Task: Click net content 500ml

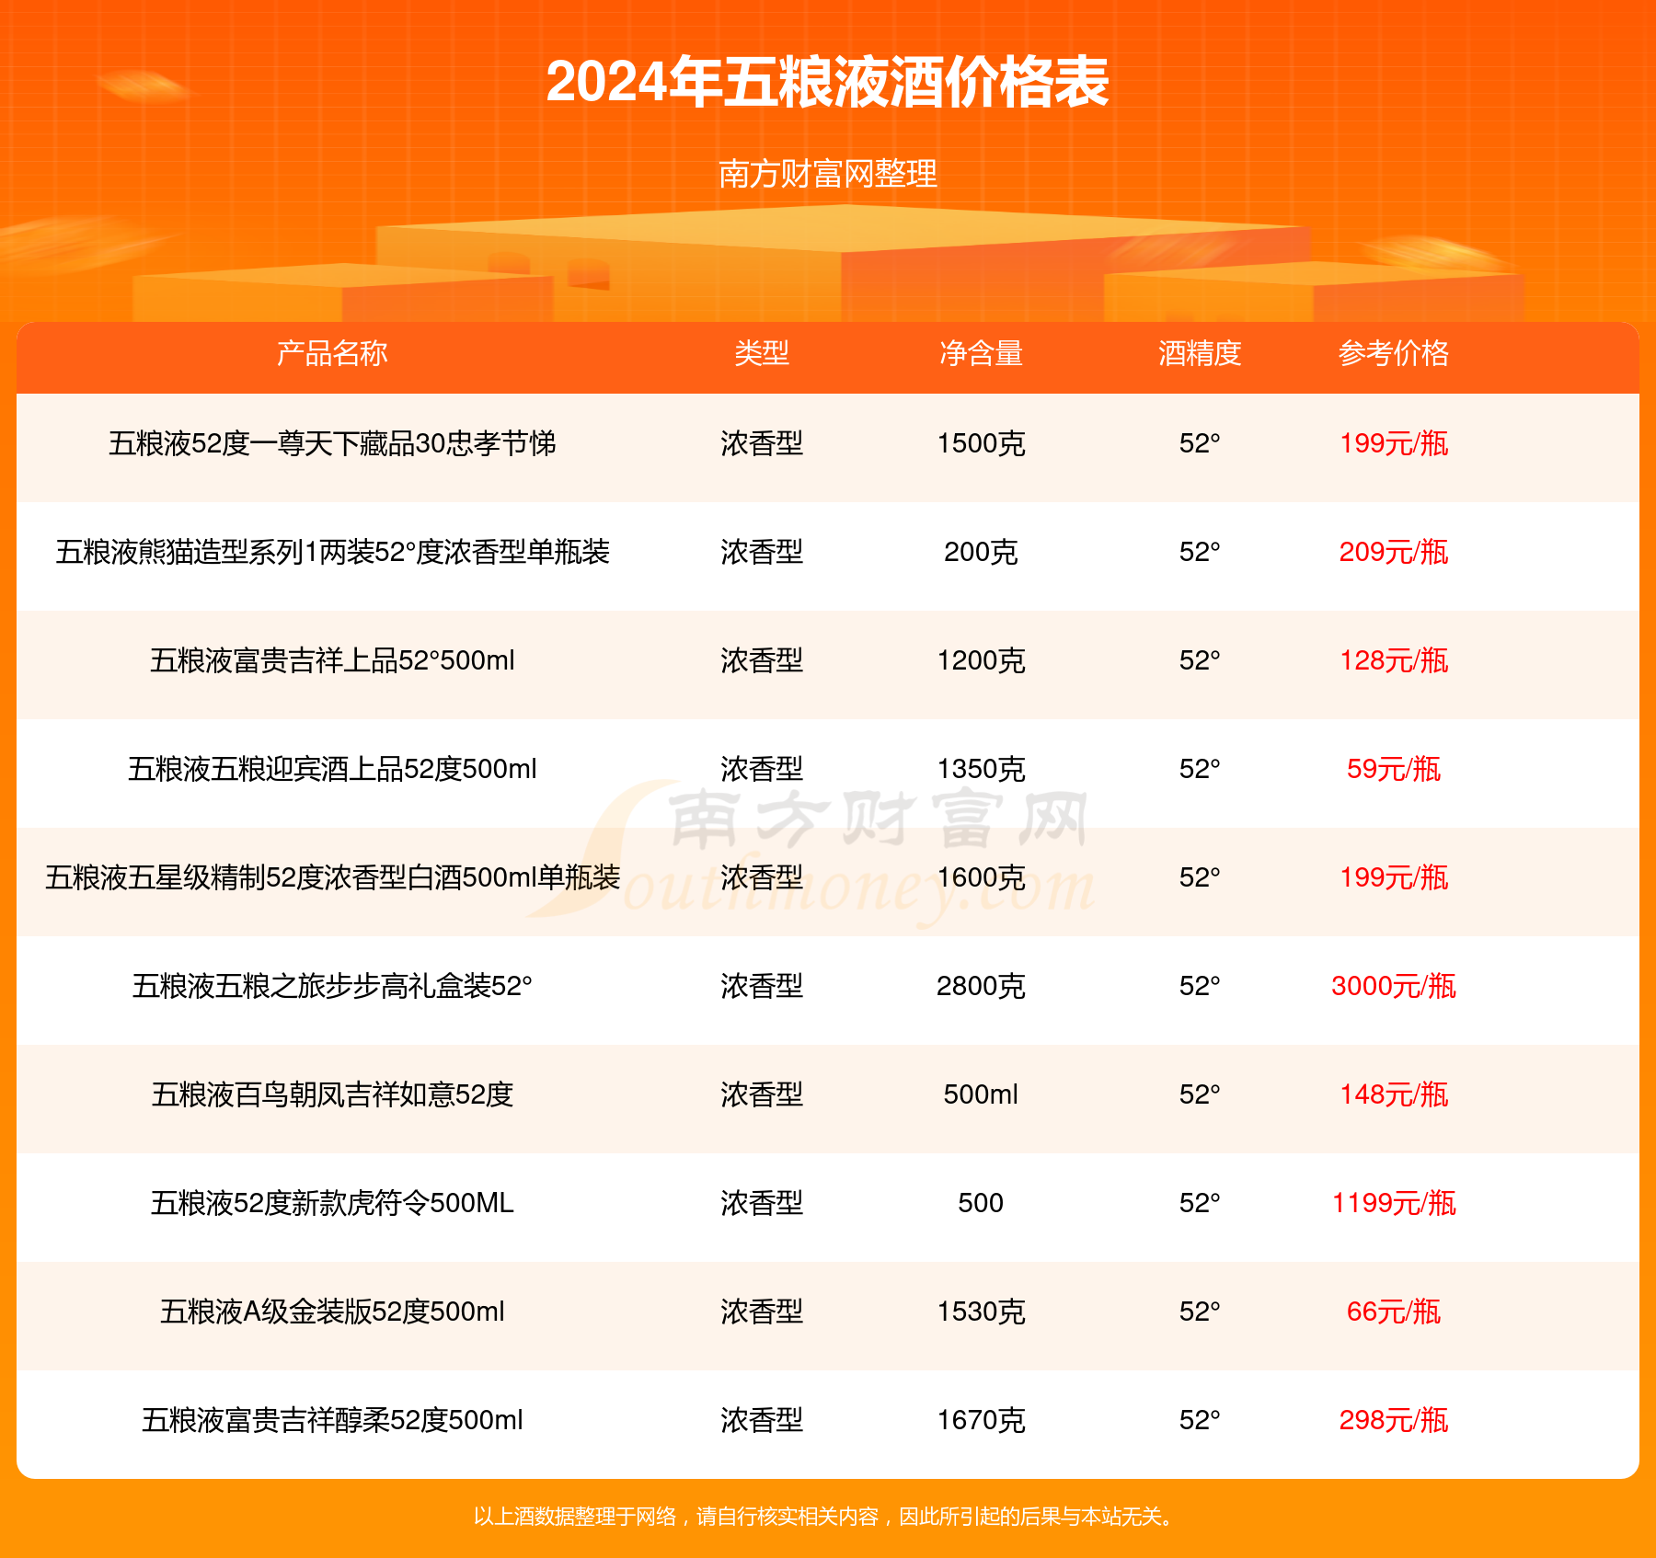Action: [x=981, y=1094]
